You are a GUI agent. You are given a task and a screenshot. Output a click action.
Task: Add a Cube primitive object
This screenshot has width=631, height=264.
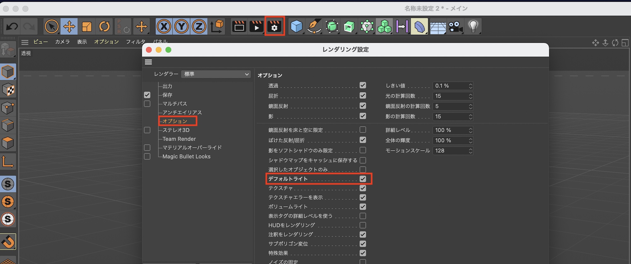296,26
